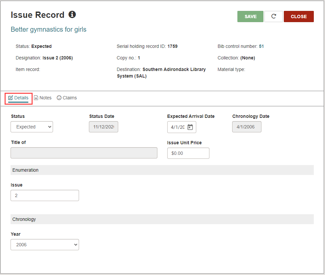The width and height of the screenshot is (325, 275).
Task: Switch to the Notes tab
Action: pos(43,98)
